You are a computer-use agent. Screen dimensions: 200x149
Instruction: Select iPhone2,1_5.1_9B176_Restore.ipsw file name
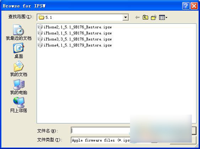click(x=78, y=27)
